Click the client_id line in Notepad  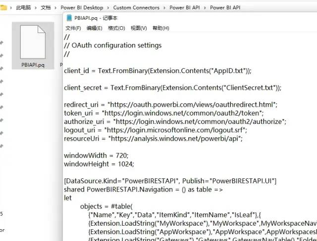click(158, 71)
